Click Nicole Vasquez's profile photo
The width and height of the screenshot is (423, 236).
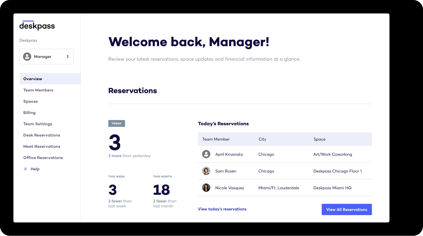[206, 188]
